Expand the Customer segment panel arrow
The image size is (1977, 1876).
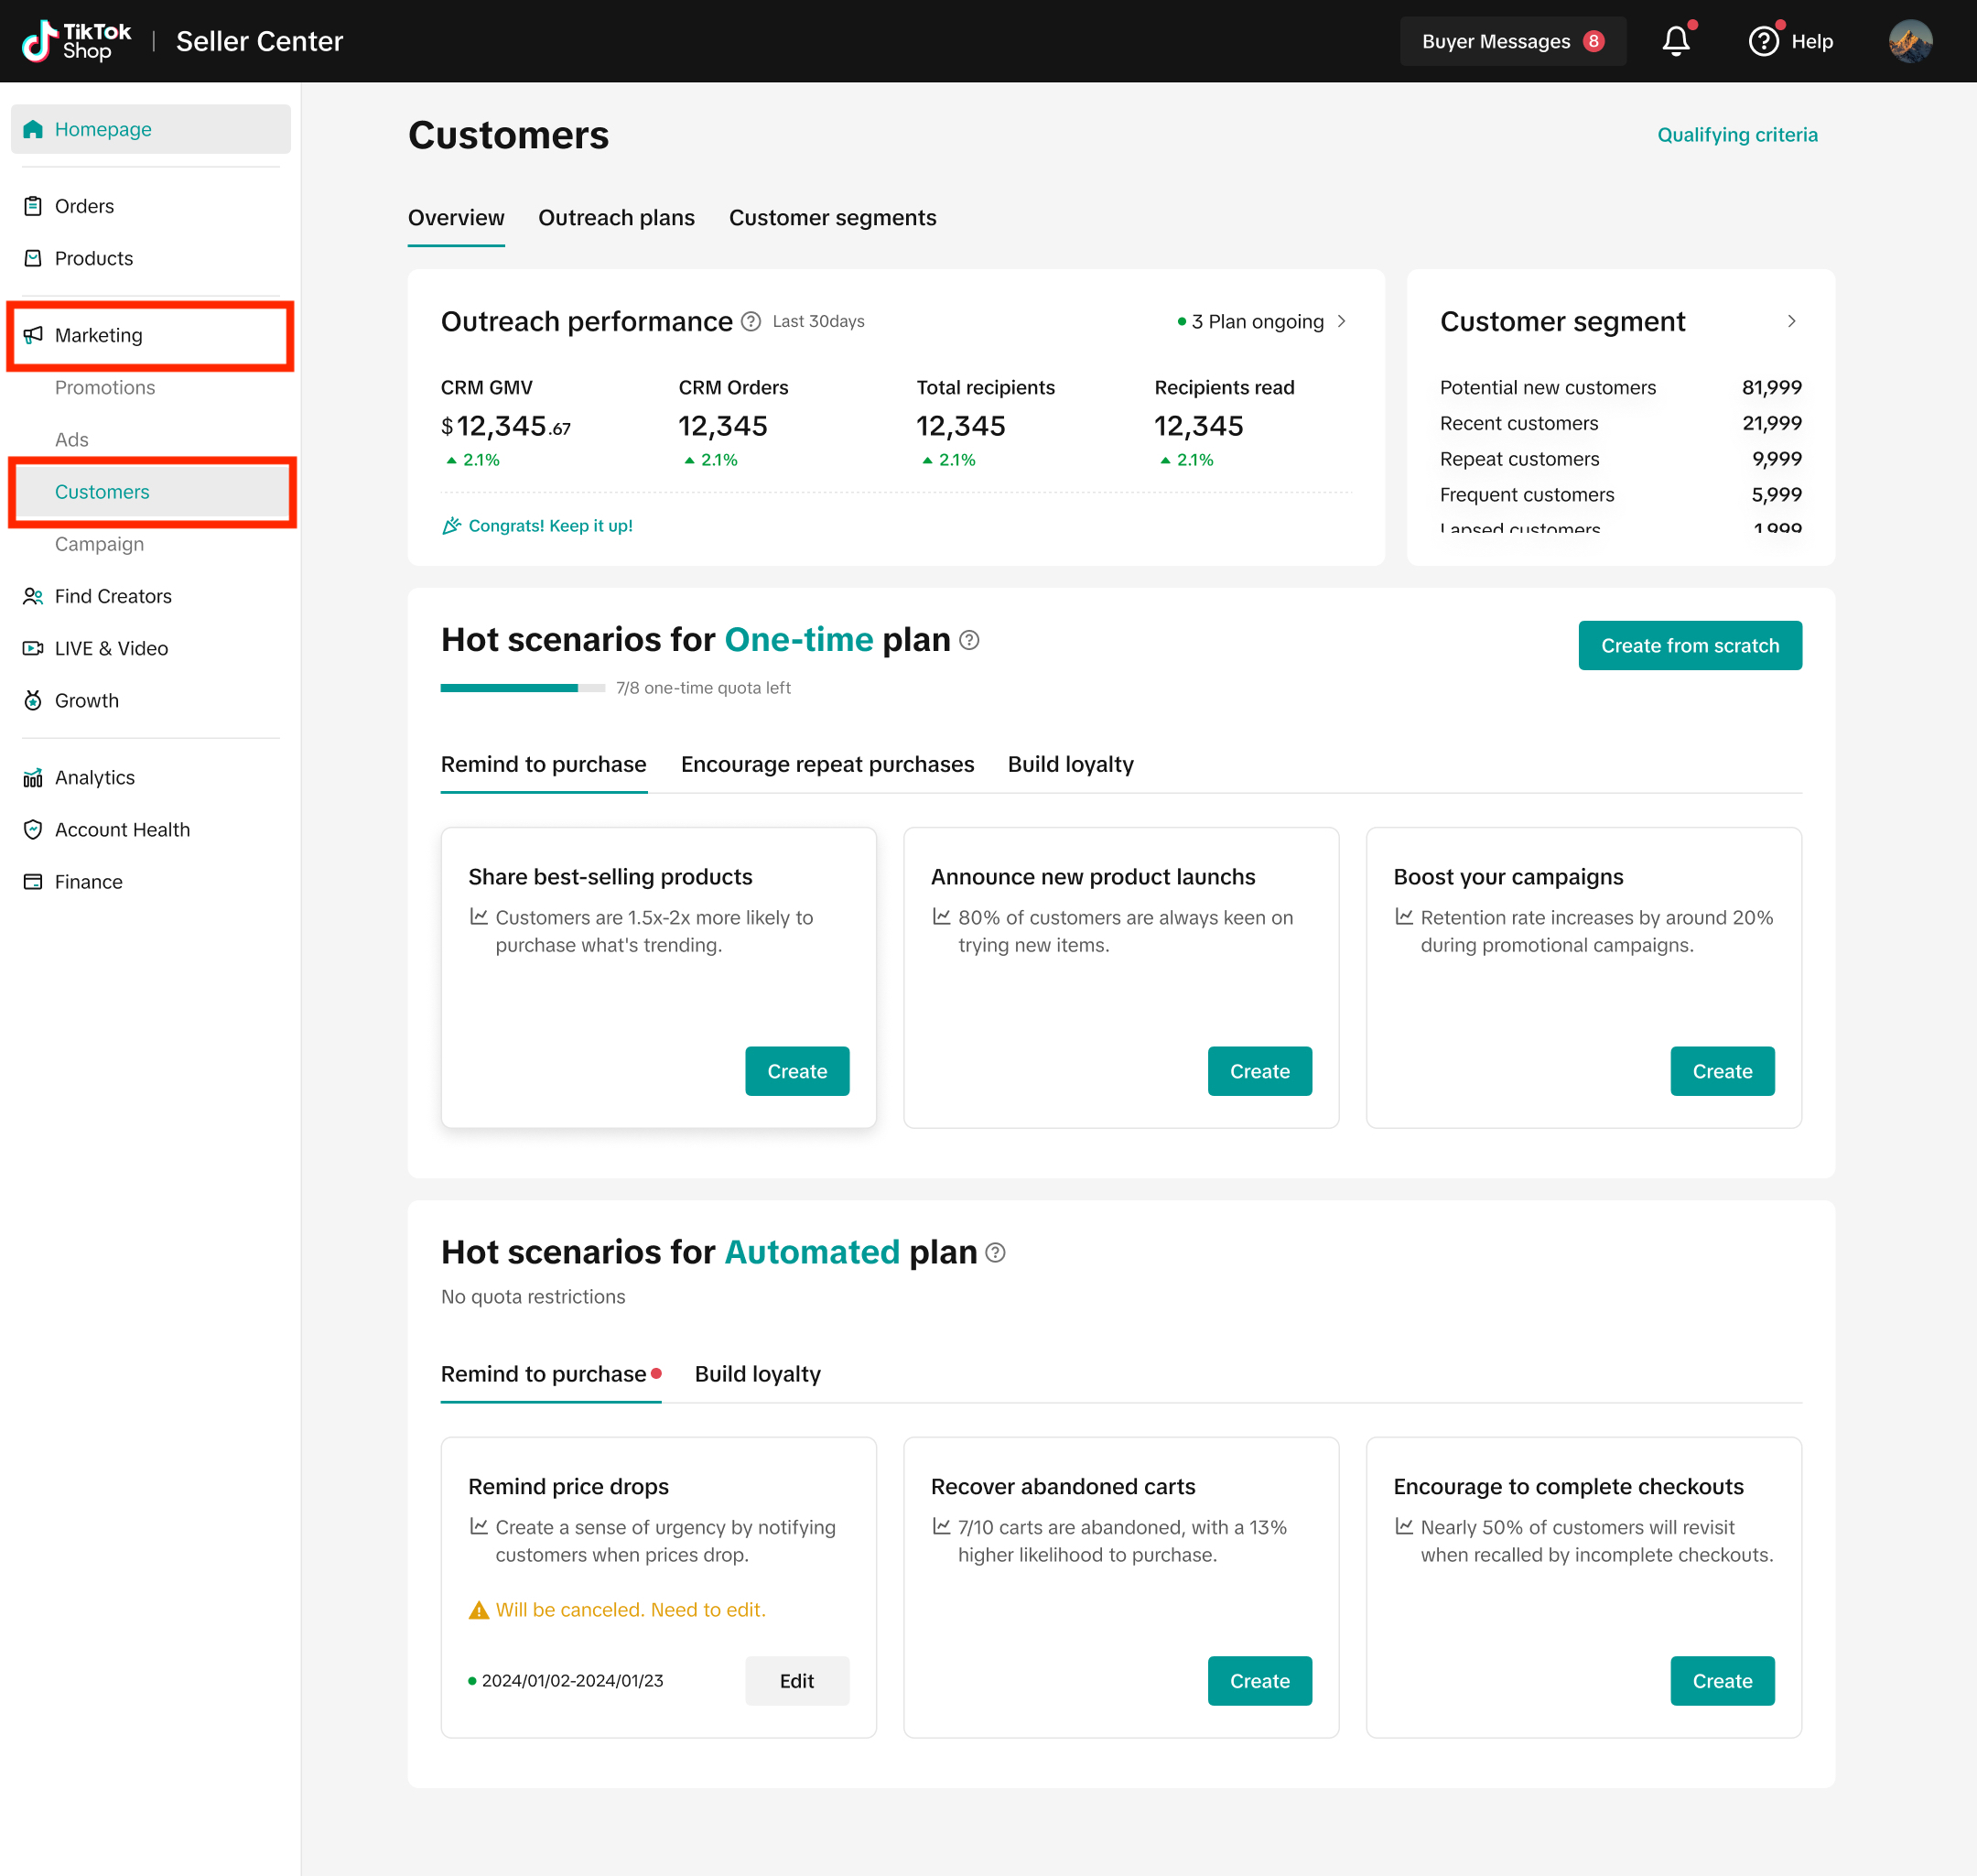pyautogui.click(x=1791, y=321)
